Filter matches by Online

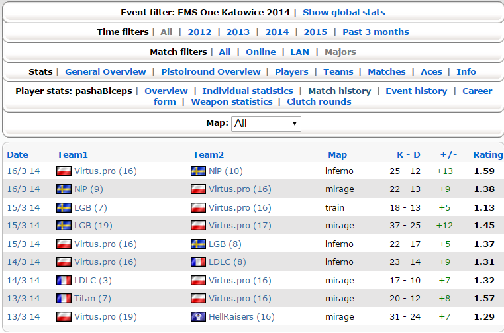tap(261, 52)
